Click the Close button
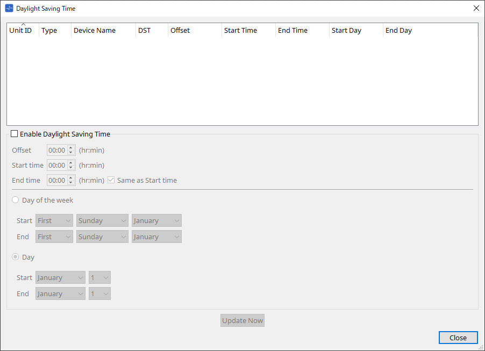This screenshot has height=351, width=485. coord(458,338)
